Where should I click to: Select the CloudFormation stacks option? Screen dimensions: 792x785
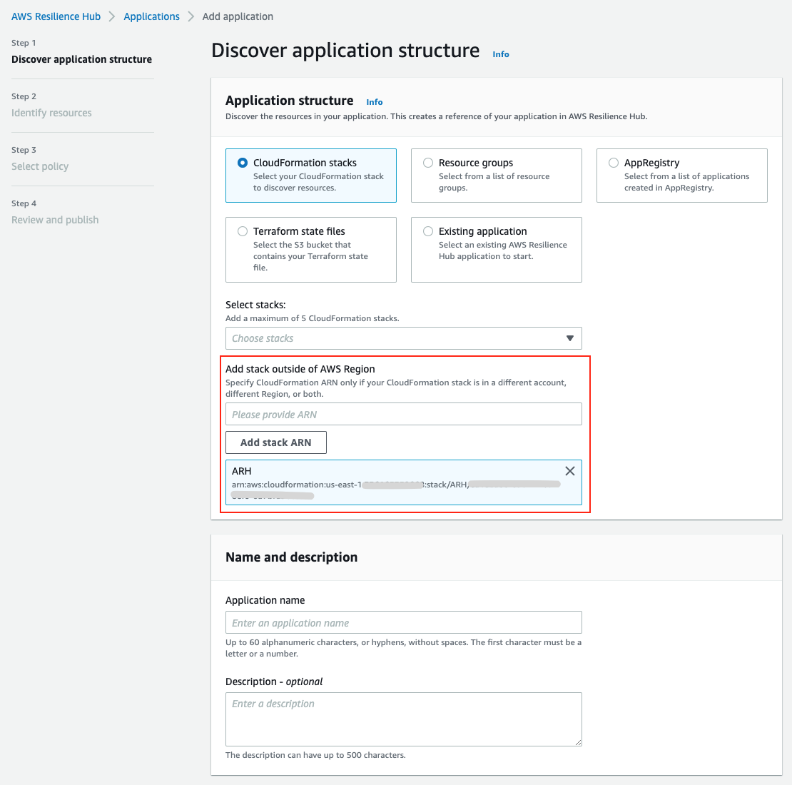(243, 163)
